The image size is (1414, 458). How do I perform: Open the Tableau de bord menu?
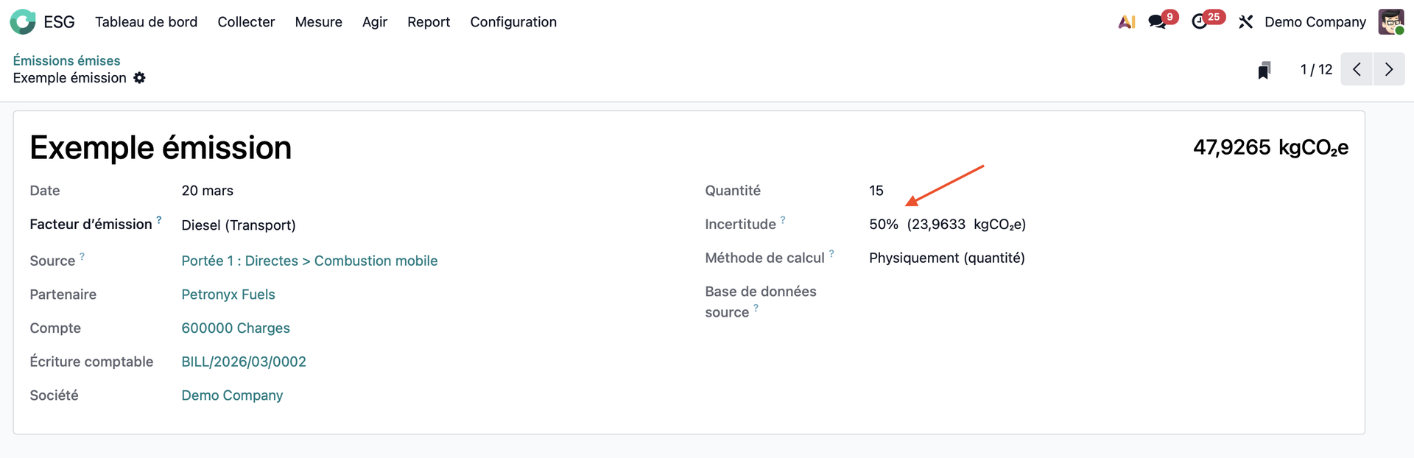click(146, 22)
